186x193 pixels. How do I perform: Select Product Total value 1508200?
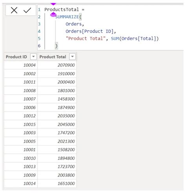click(x=57, y=149)
